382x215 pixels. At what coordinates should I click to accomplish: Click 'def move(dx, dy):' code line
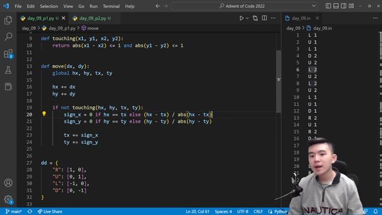(x=65, y=66)
